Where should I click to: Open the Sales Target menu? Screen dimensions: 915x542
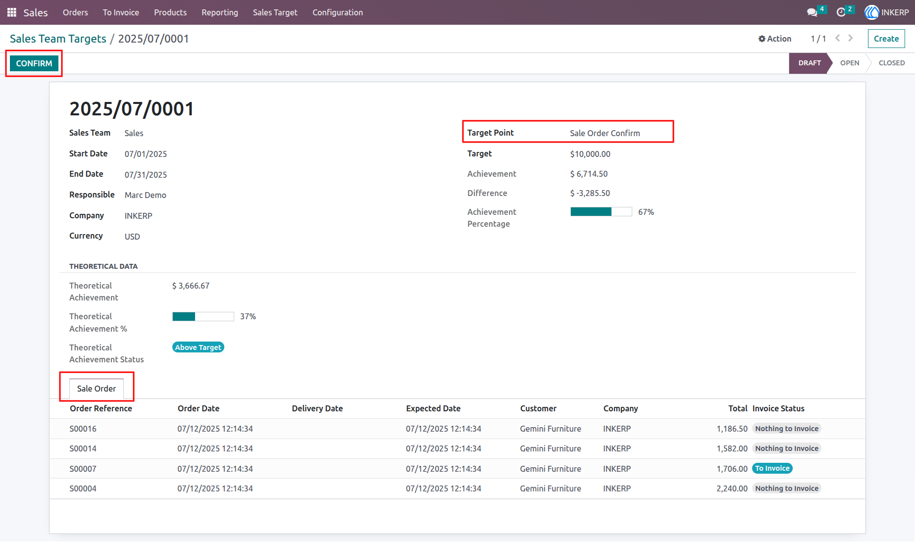(275, 12)
